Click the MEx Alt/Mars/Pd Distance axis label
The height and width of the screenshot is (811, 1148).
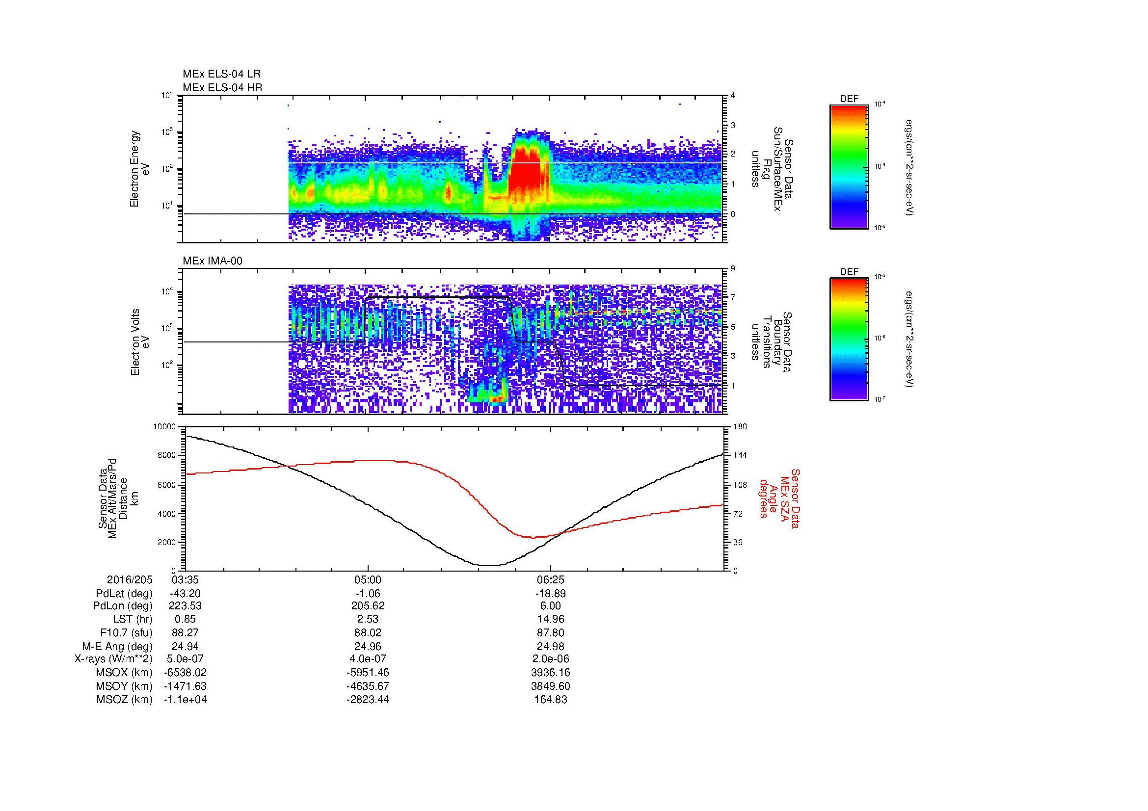[x=117, y=497]
